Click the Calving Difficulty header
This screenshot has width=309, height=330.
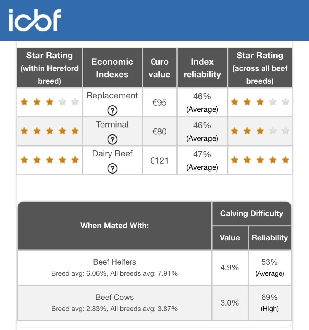251,213
